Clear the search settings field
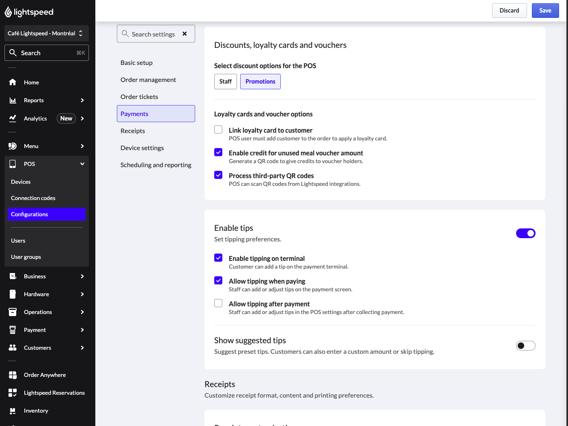This screenshot has width=568, height=426. (185, 34)
